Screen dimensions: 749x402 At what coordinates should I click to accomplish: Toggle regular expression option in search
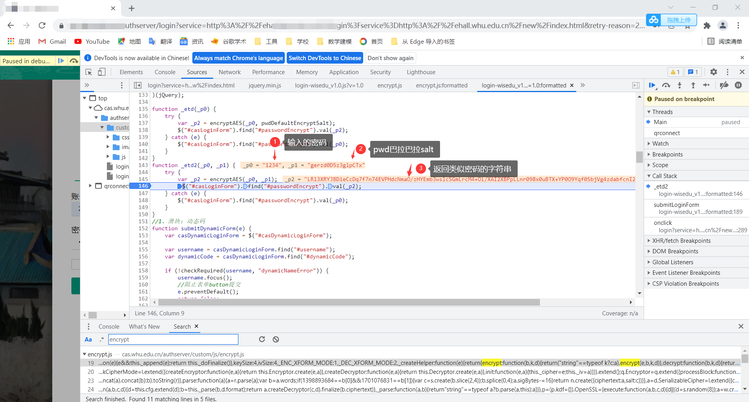pos(102,339)
